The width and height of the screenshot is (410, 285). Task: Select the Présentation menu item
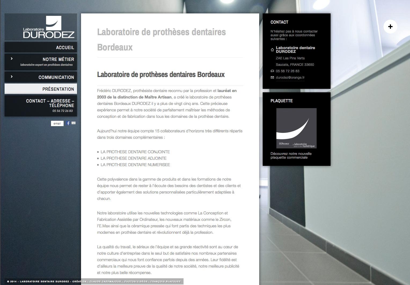(41, 89)
